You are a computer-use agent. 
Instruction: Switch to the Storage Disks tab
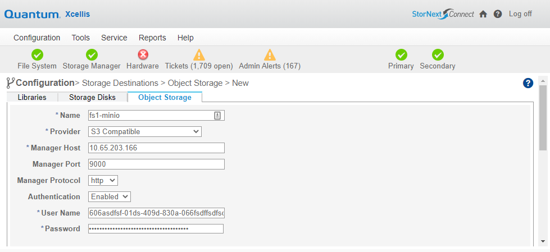click(x=92, y=98)
